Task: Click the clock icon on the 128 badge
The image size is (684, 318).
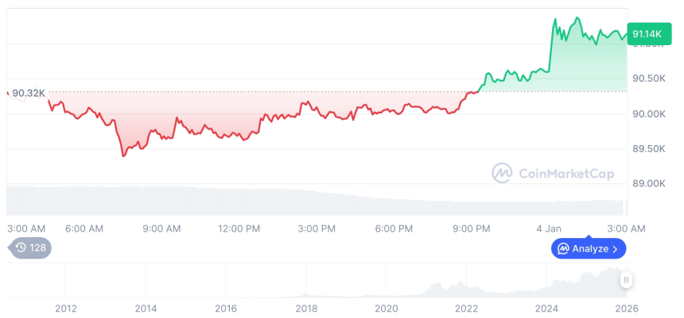Action: coord(21,247)
